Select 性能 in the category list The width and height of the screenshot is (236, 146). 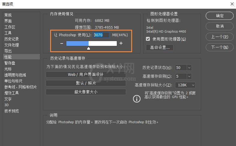click(x=21, y=57)
